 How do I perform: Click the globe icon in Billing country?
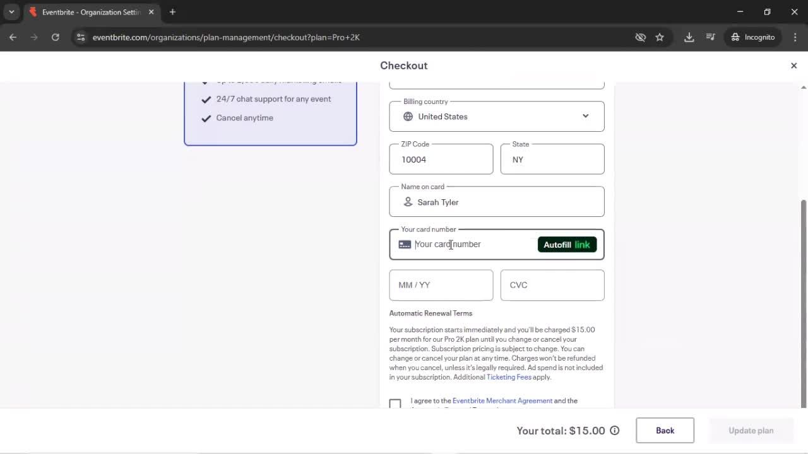(x=408, y=117)
